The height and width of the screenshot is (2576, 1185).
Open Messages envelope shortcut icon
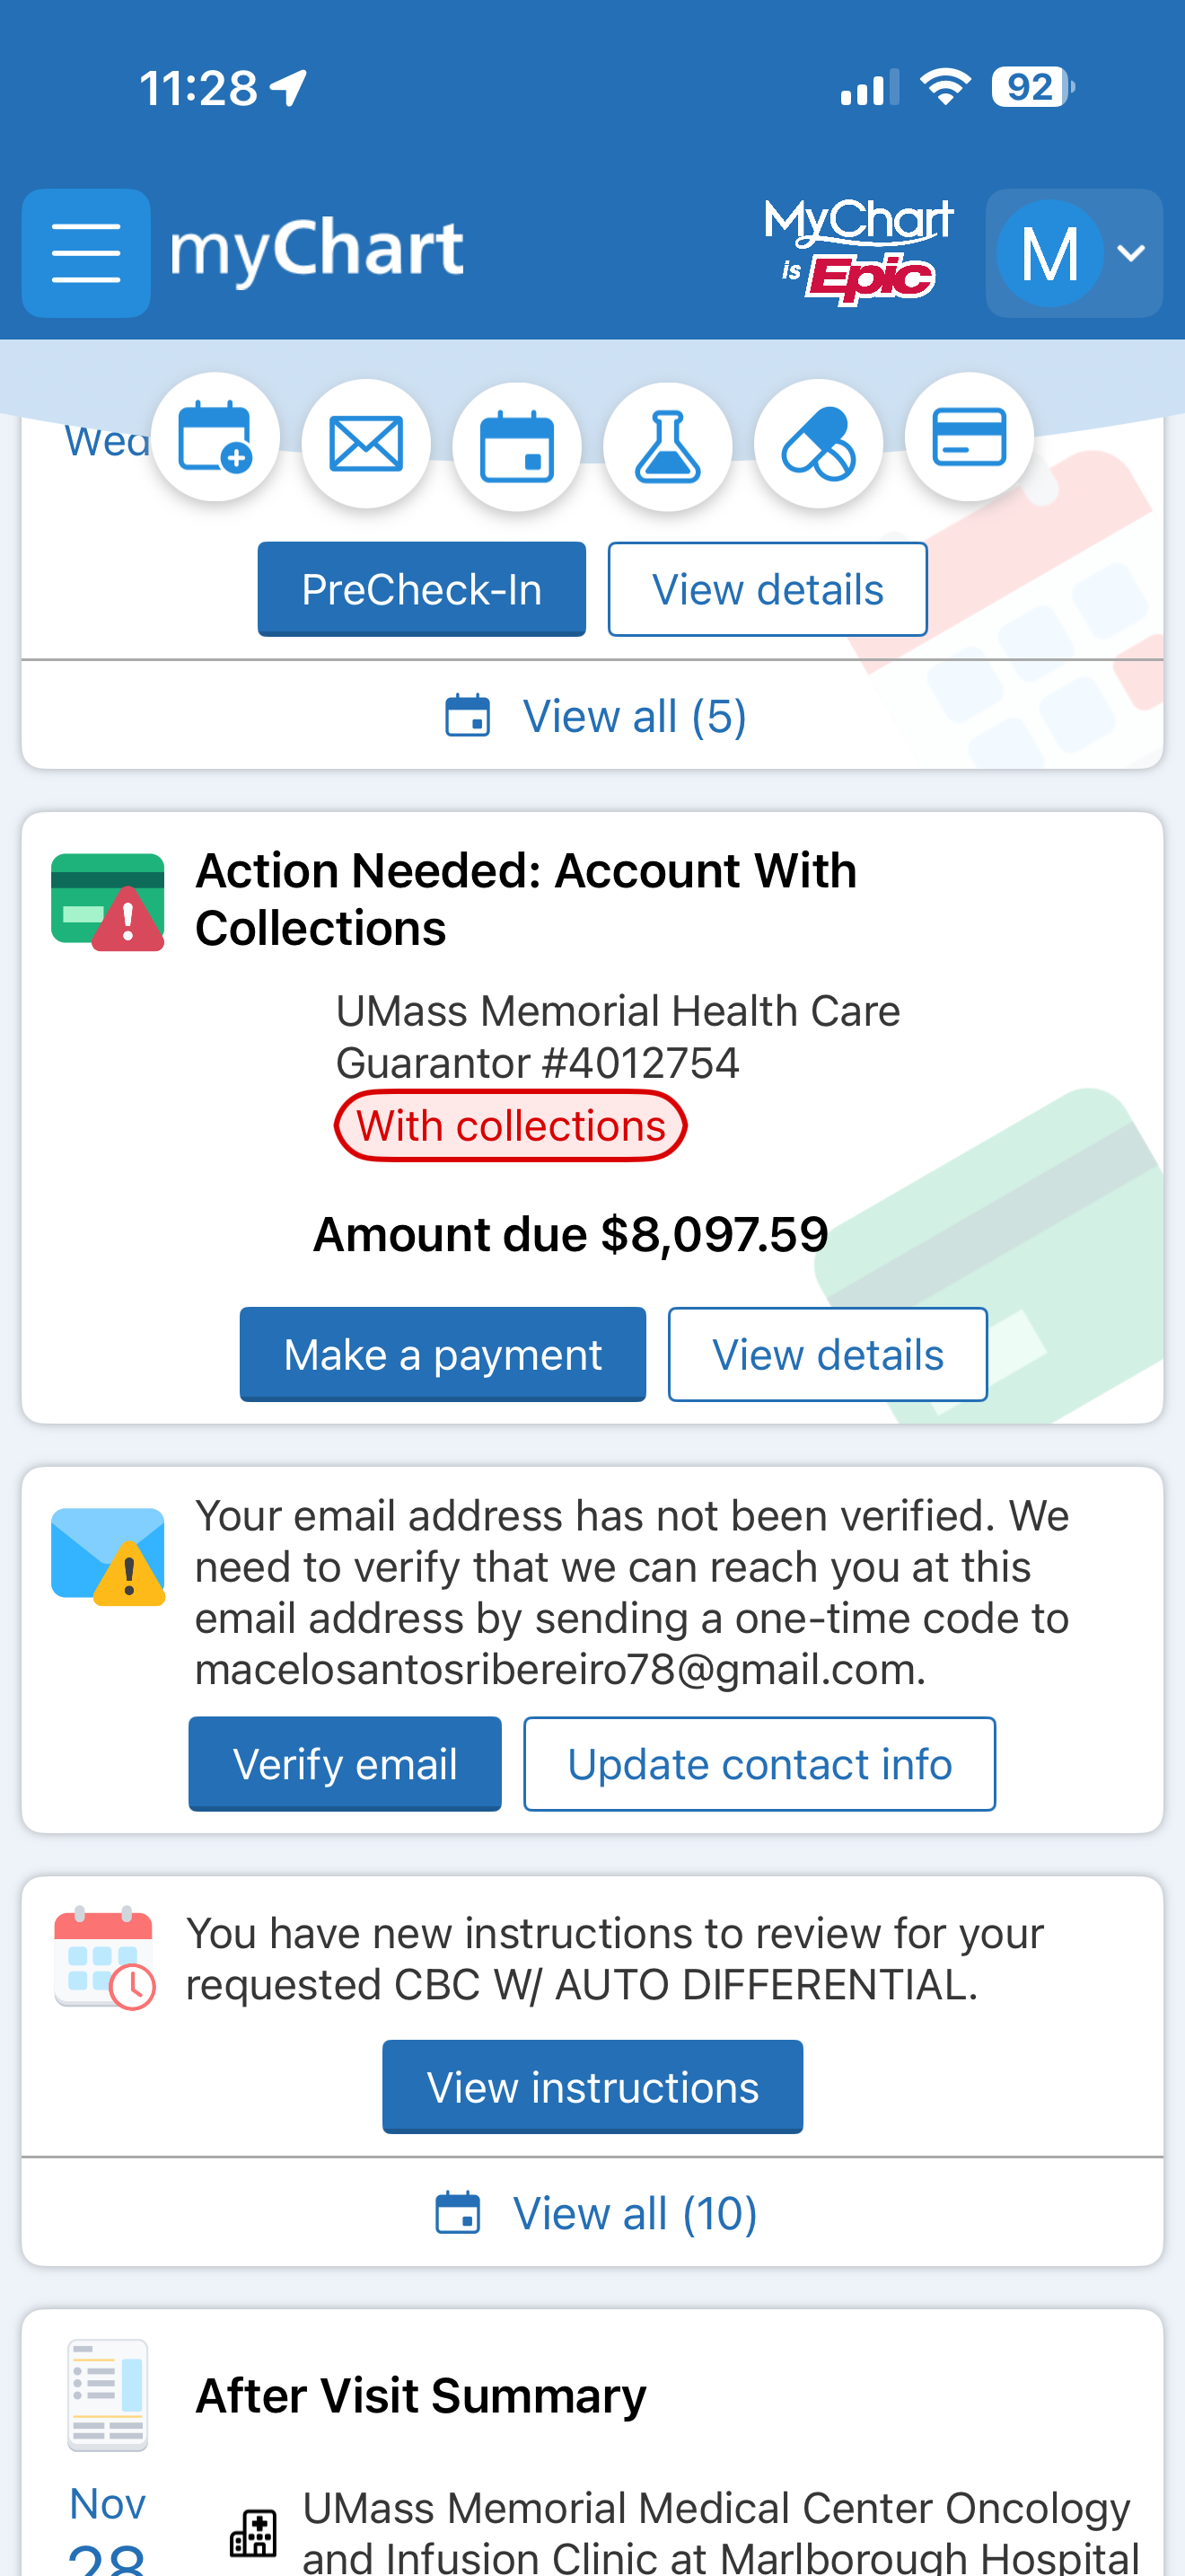pyautogui.click(x=365, y=444)
